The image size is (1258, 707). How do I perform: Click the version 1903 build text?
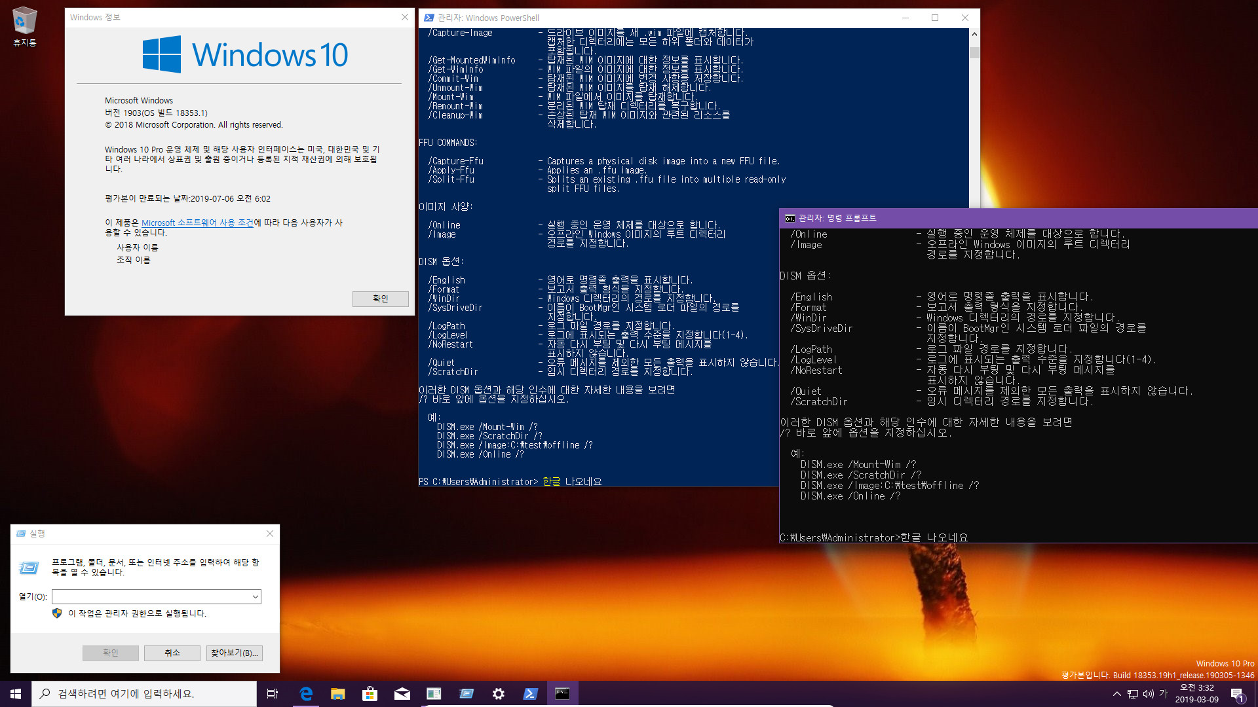(x=157, y=113)
